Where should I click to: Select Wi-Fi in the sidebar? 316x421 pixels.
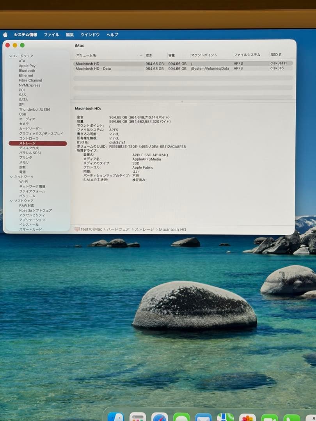pos(24,181)
